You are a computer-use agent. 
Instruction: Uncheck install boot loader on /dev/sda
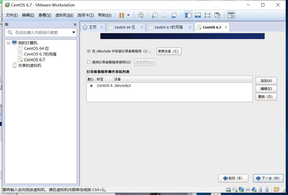coord(89,51)
